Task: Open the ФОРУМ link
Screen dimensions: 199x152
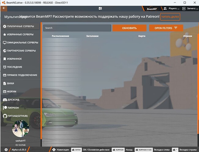Action: [20, 92]
